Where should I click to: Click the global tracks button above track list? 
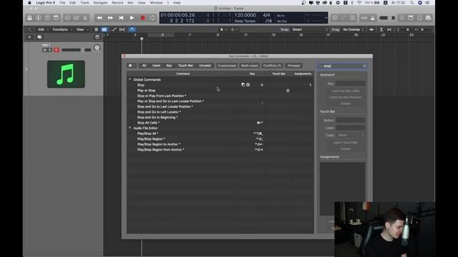click(x=97, y=37)
